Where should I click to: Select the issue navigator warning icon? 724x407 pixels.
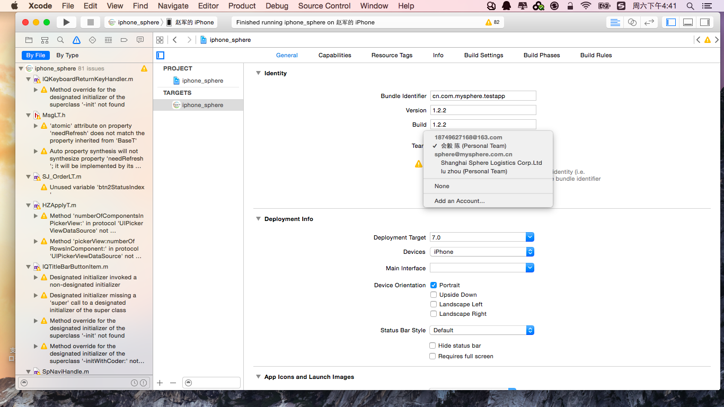click(x=77, y=40)
